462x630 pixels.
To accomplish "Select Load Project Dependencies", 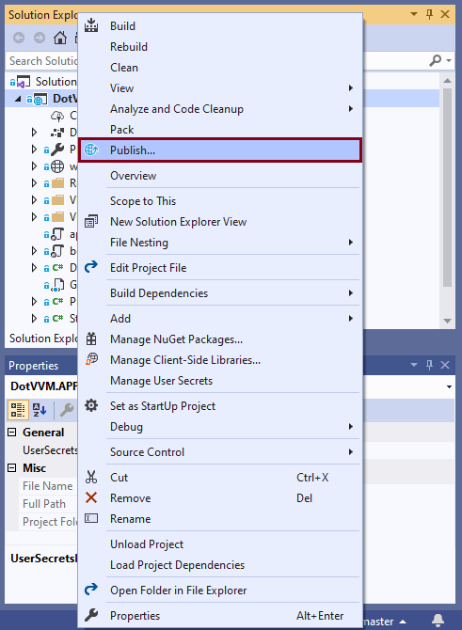I will [220, 565].
